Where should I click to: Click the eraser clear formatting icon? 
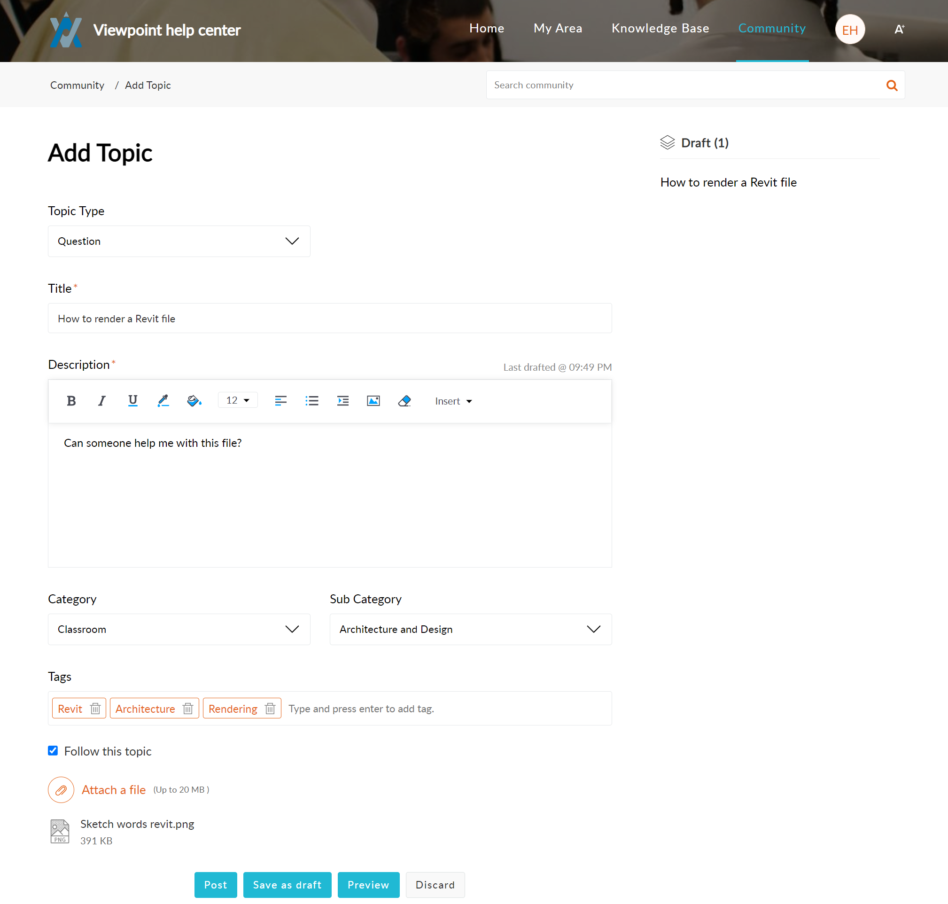404,400
